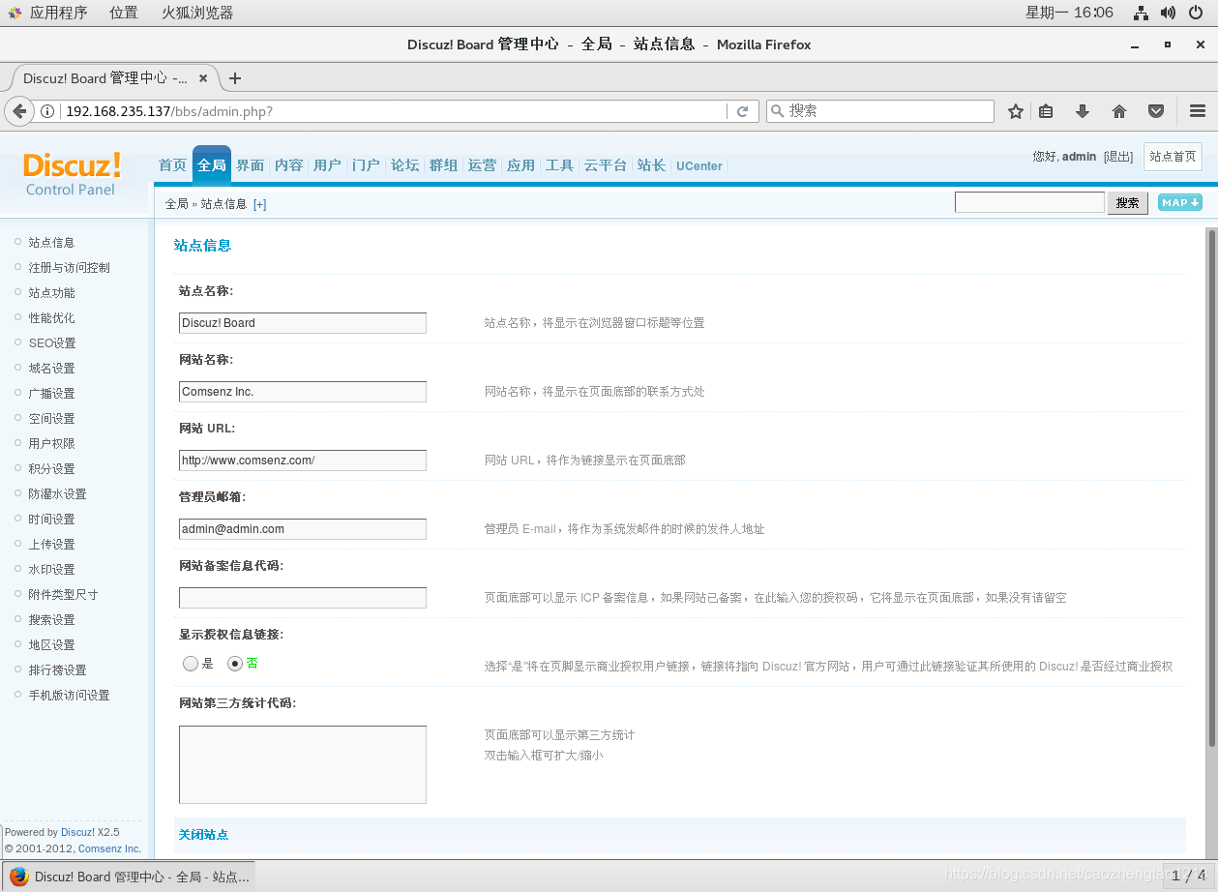
Task: Open 域名设置 in the sidebar
Action: [x=51, y=368]
